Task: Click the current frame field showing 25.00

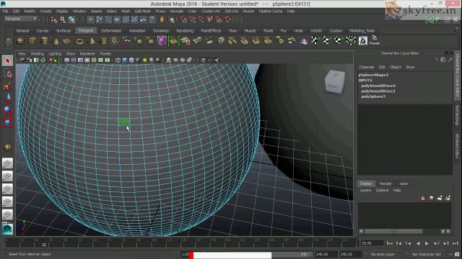Action: (372, 243)
